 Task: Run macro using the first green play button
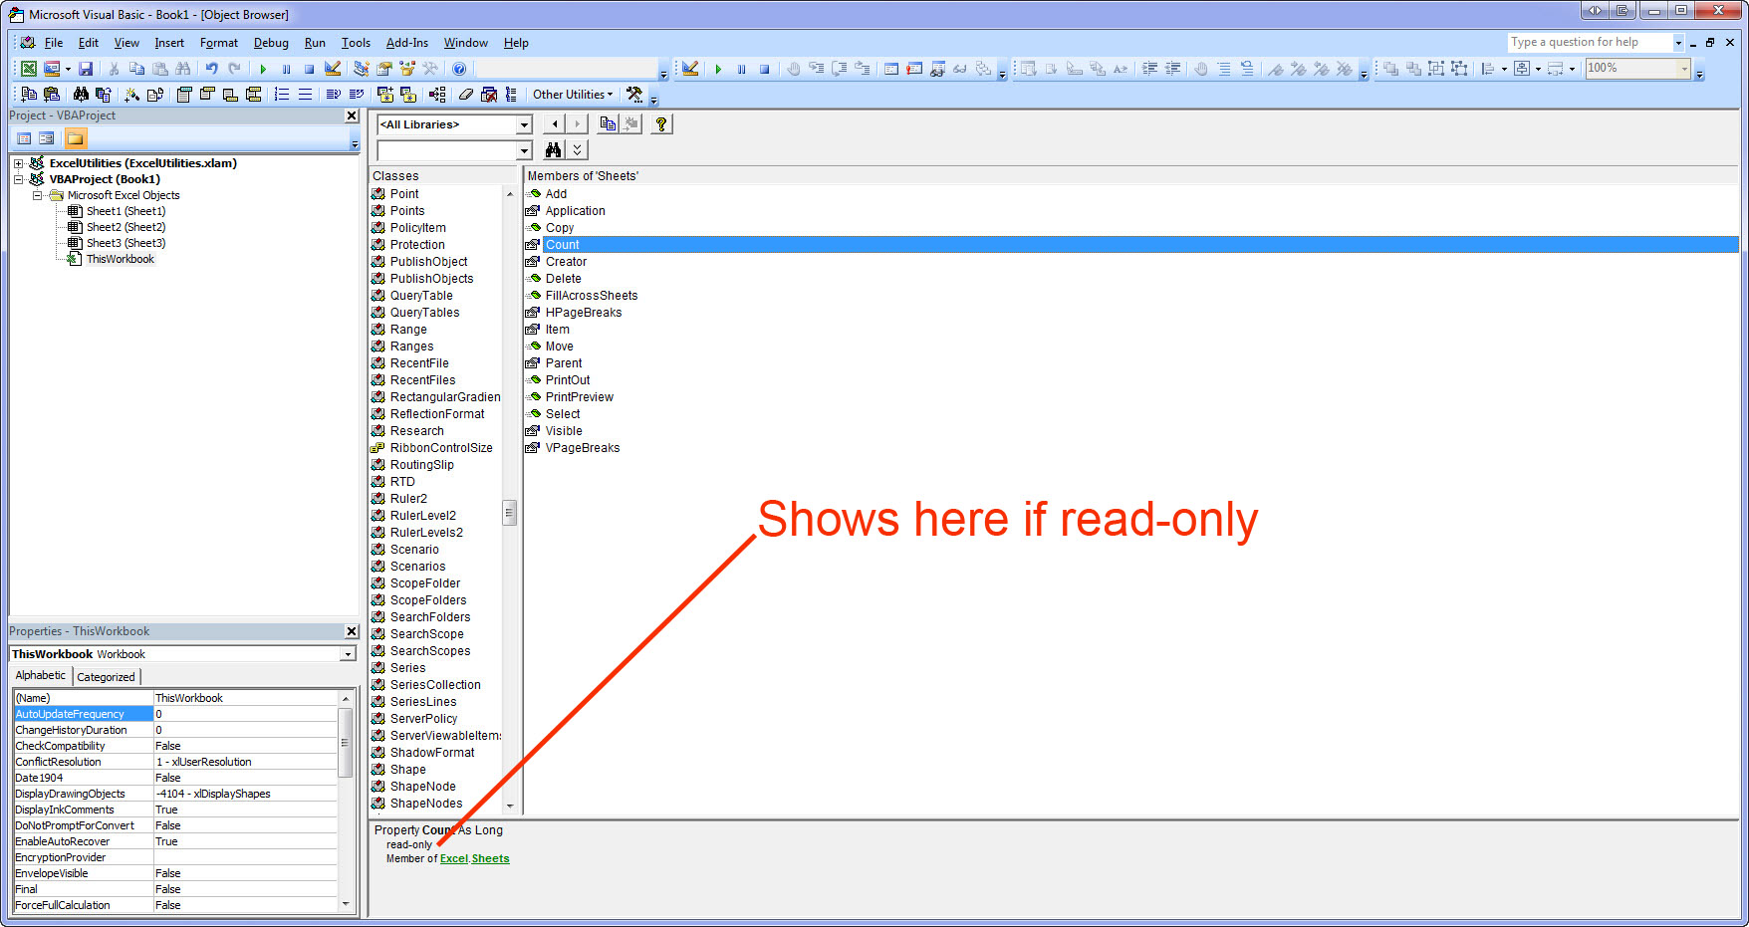(263, 69)
